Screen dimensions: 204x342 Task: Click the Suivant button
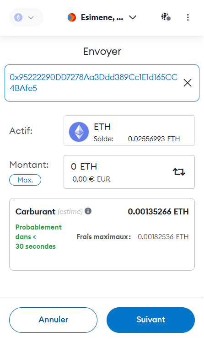click(x=150, y=320)
